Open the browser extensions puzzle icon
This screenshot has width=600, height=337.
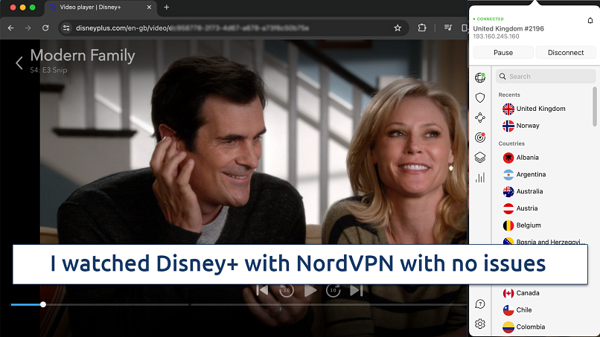click(422, 28)
